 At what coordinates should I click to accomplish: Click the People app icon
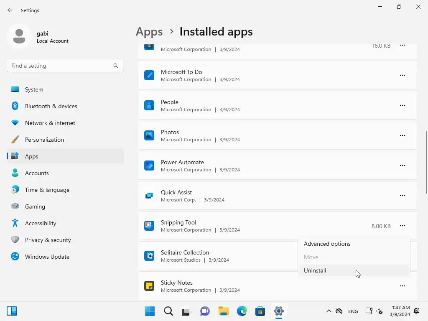149,105
